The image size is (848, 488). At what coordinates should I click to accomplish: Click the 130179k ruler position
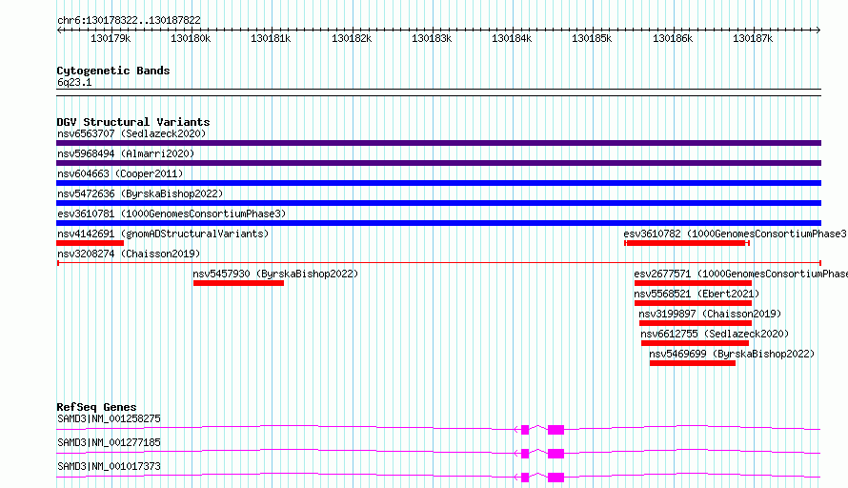(x=111, y=38)
